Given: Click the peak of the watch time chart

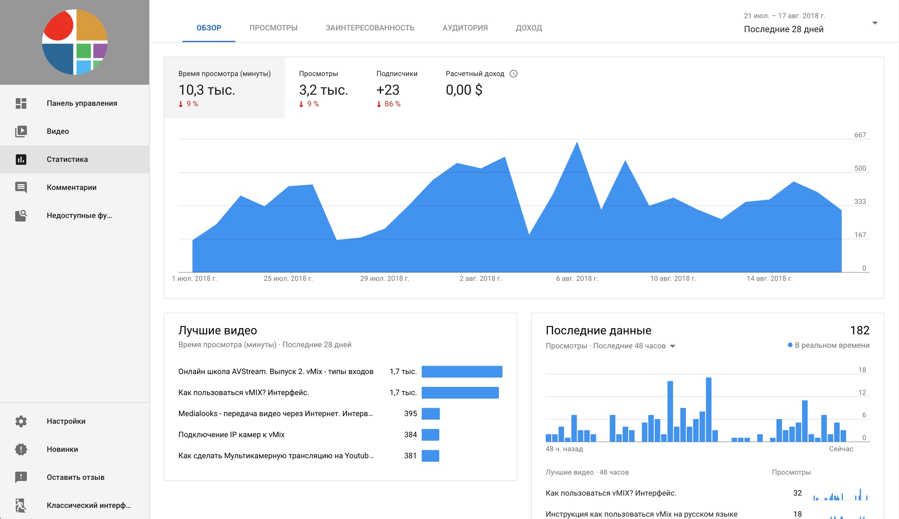Looking at the screenshot, I should (x=577, y=142).
